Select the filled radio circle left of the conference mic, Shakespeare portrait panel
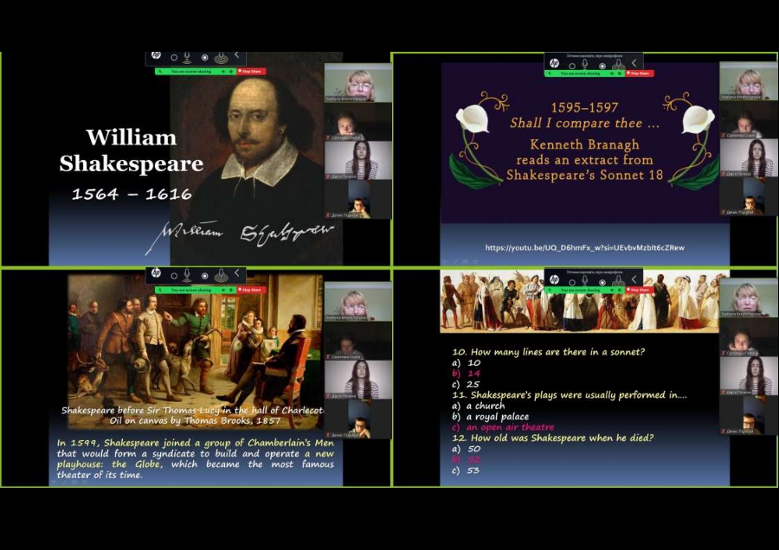 coord(204,58)
